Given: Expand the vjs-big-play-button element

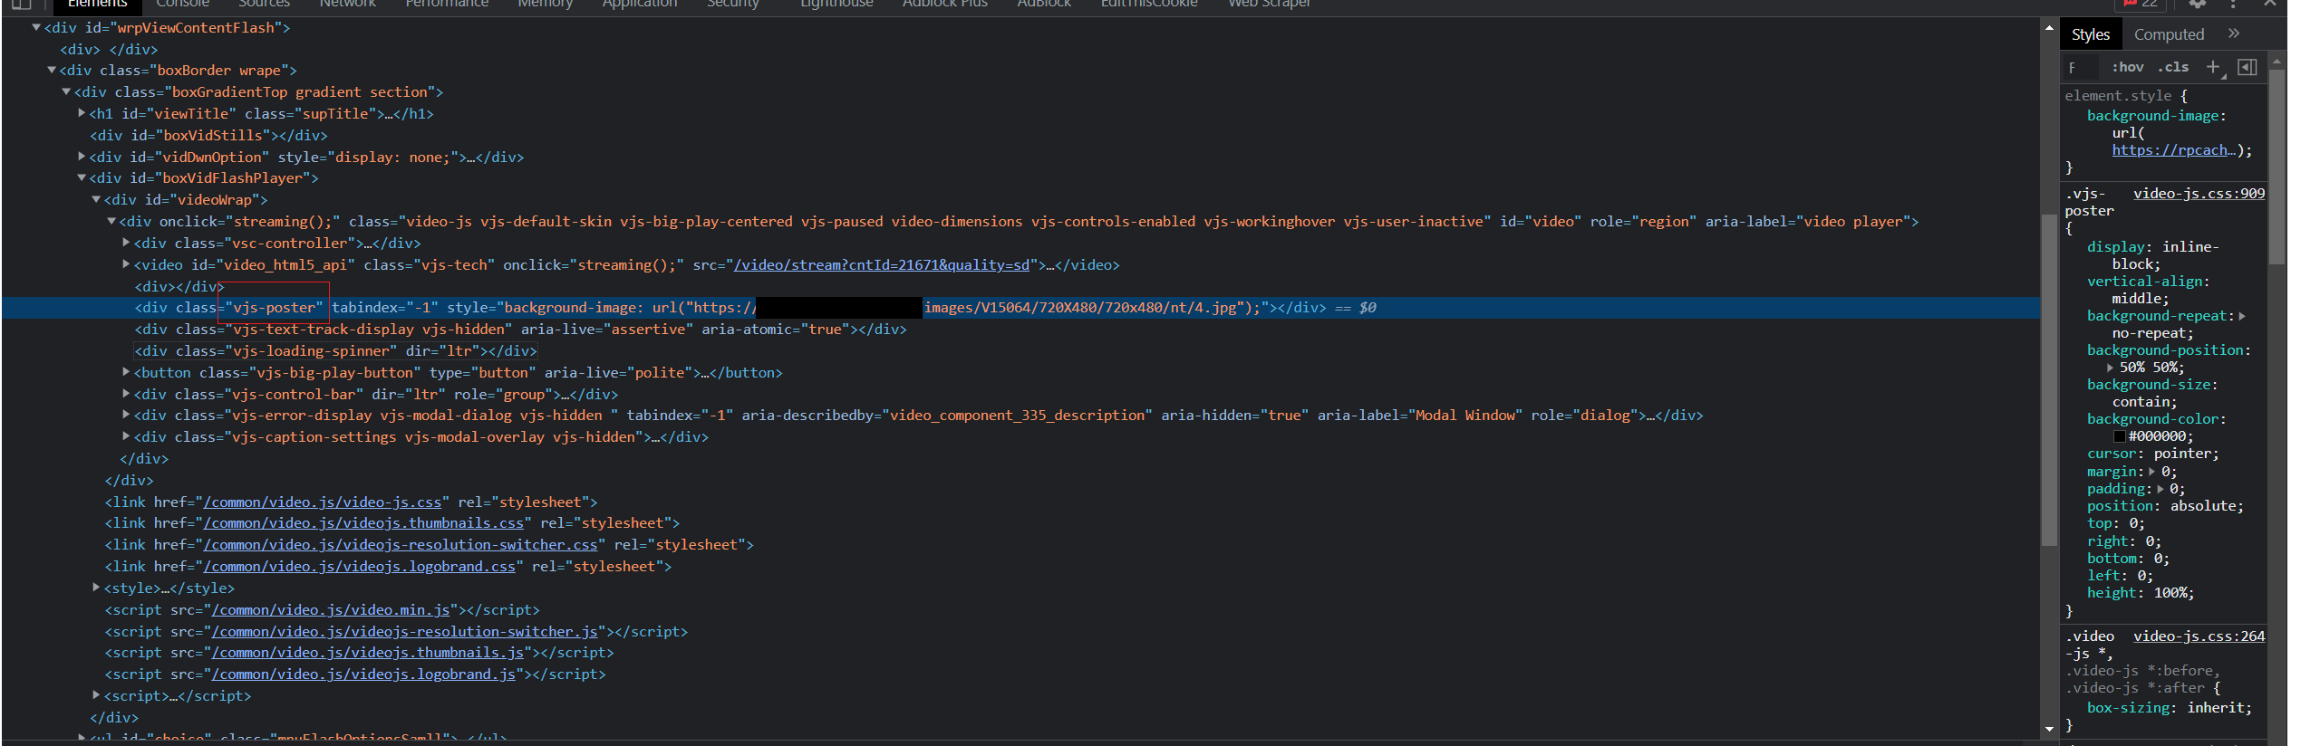Looking at the screenshot, I should click(x=127, y=372).
